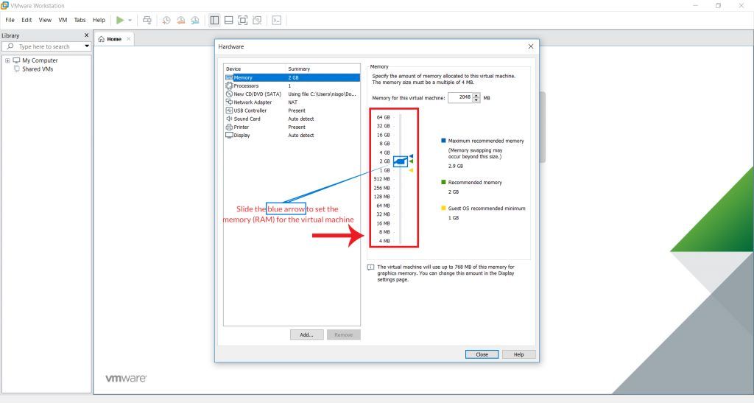This screenshot has height=403, width=754.
Task: Select the Processors device row
Action: [x=292, y=85]
